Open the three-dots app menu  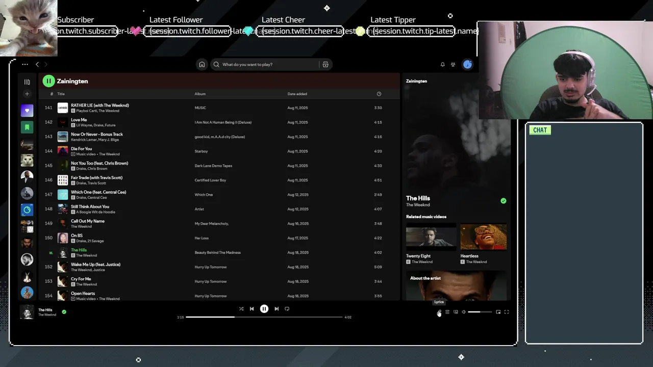pyautogui.click(x=24, y=64)
